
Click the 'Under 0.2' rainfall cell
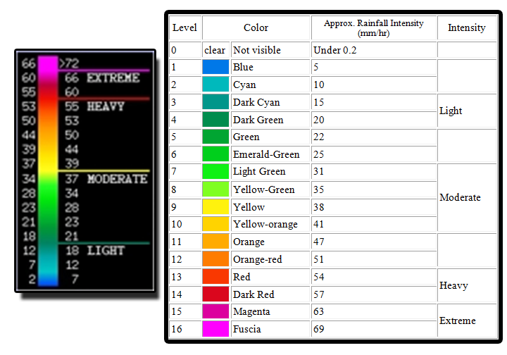tap(335, 50)
